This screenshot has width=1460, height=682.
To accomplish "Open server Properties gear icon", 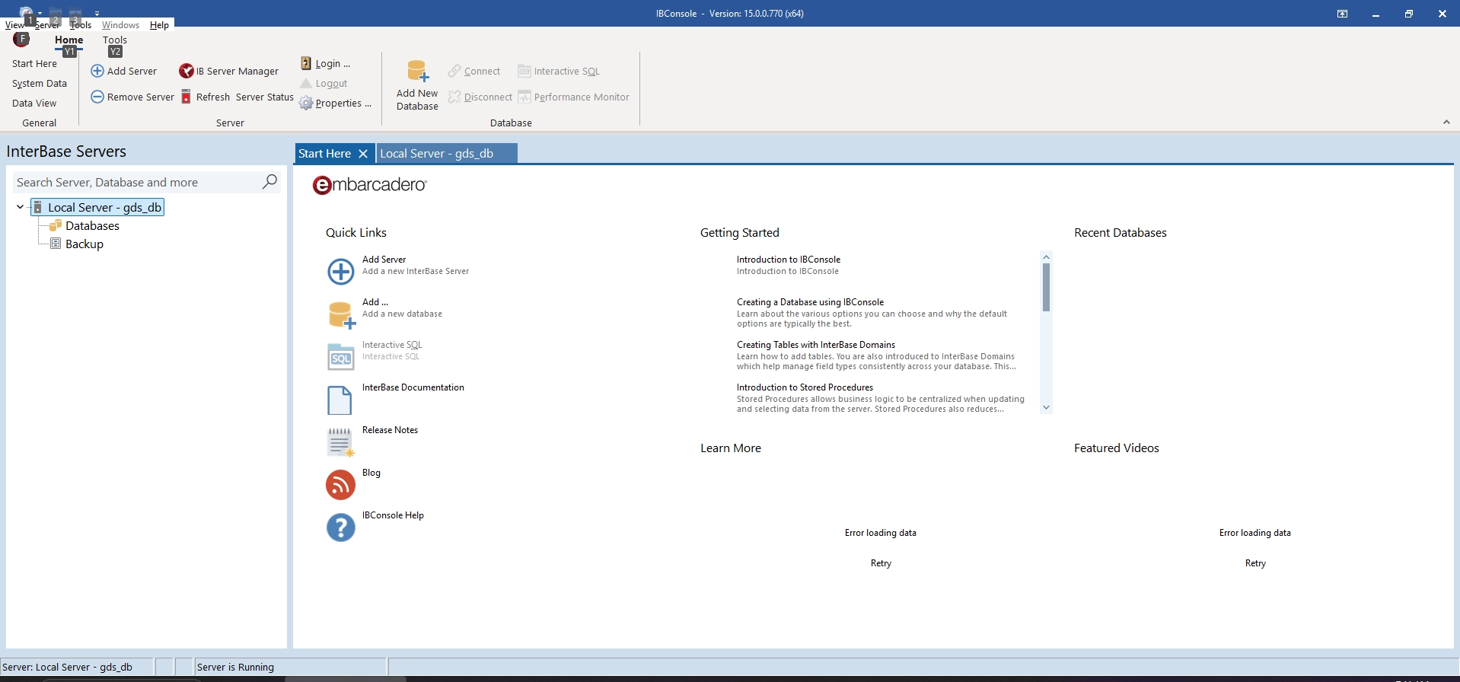I will [306, 103].
